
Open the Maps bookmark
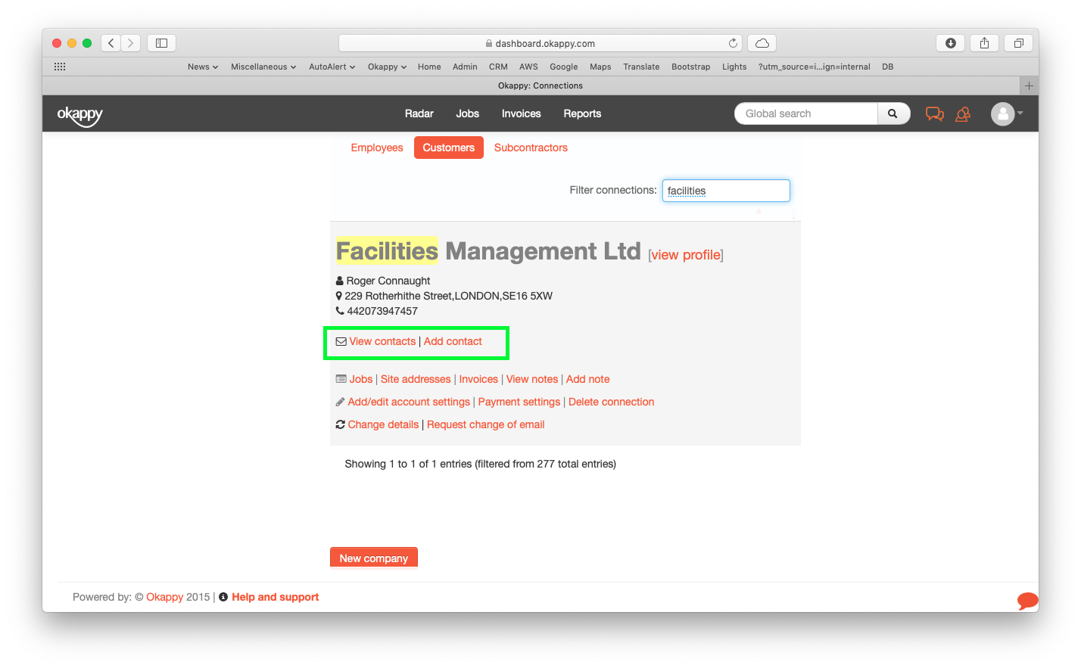[600, 67]
